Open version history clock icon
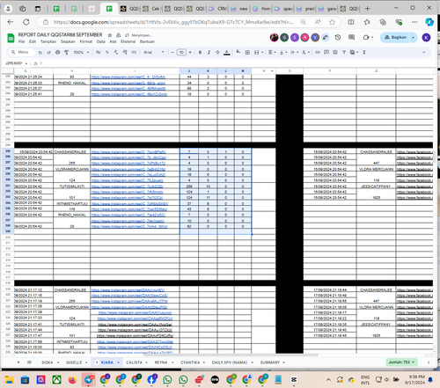Image resolution: width=440 pixels, height=388 pixels. 338,38
